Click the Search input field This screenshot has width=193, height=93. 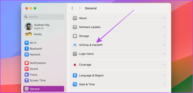point(44,17)
